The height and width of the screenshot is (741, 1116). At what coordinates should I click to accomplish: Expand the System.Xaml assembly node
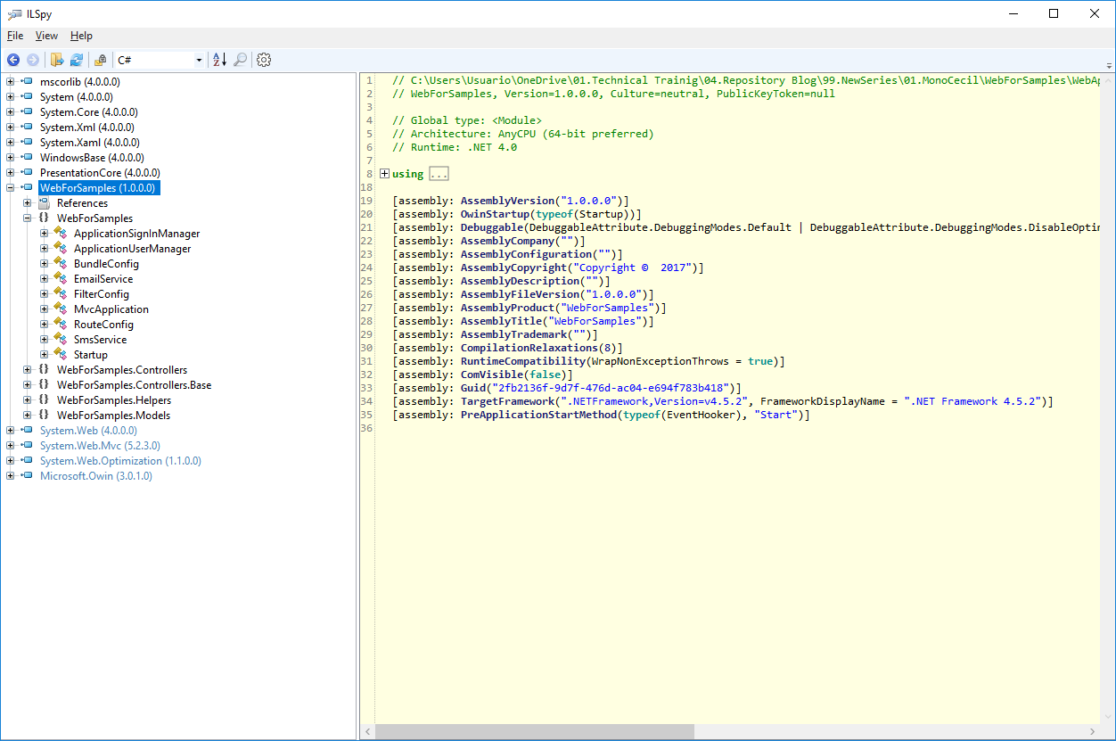pos(10,143)
